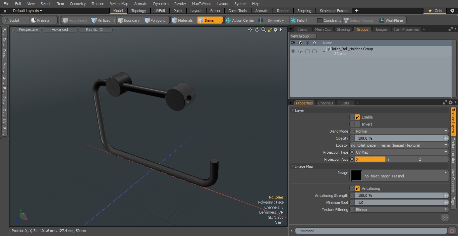Click the Ray GL: Off button

point(95,29)
